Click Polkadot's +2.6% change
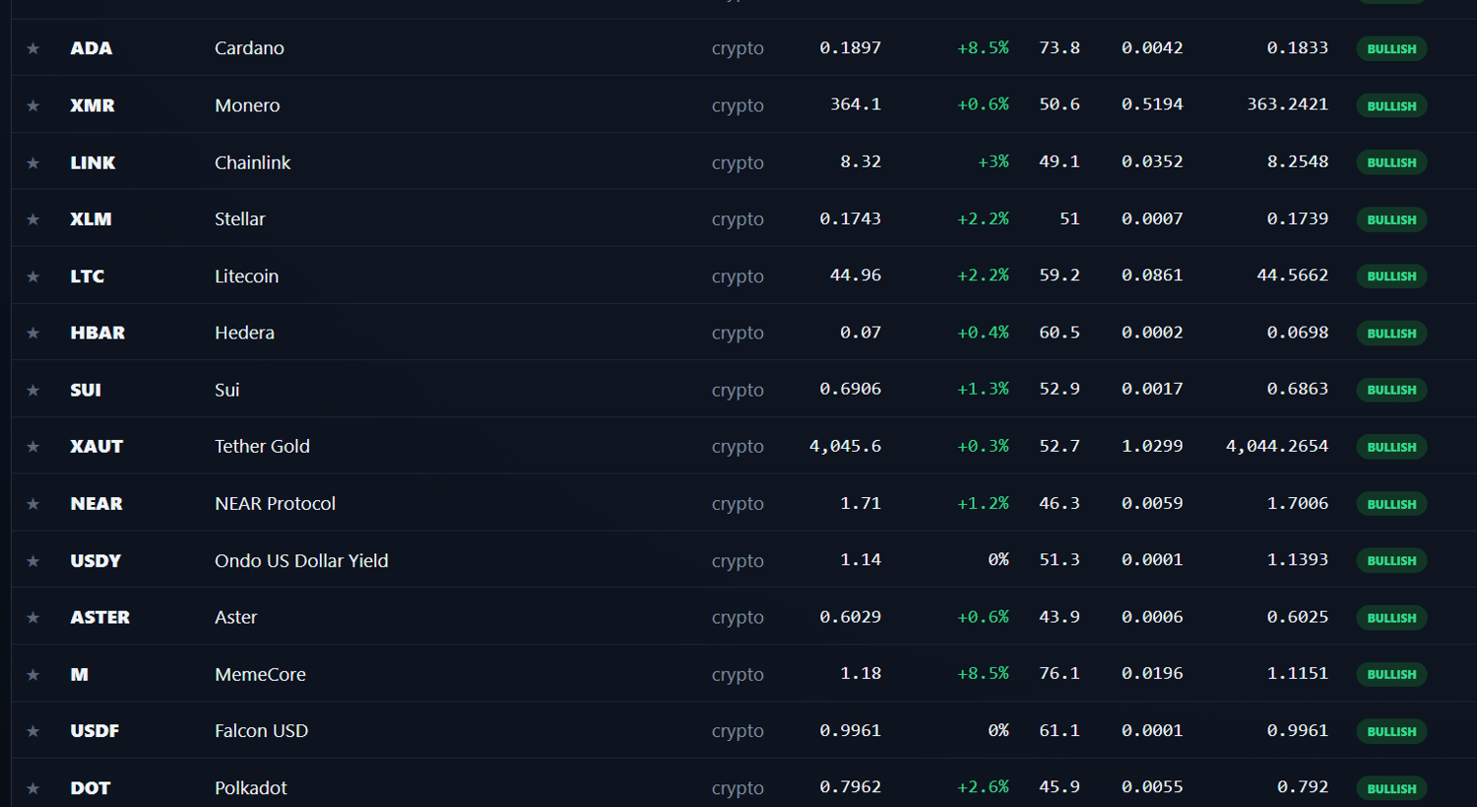The image size is (1477, 807). tap(983, 787)
